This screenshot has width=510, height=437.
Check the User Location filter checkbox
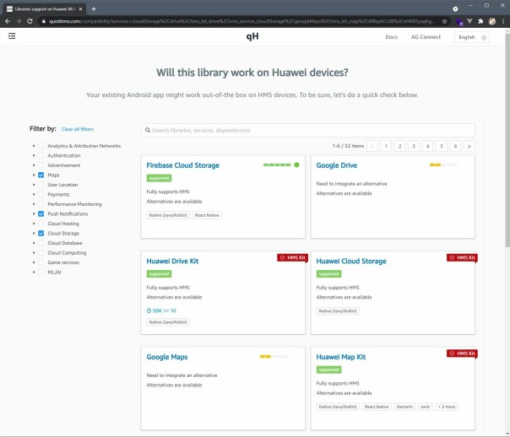41,185
